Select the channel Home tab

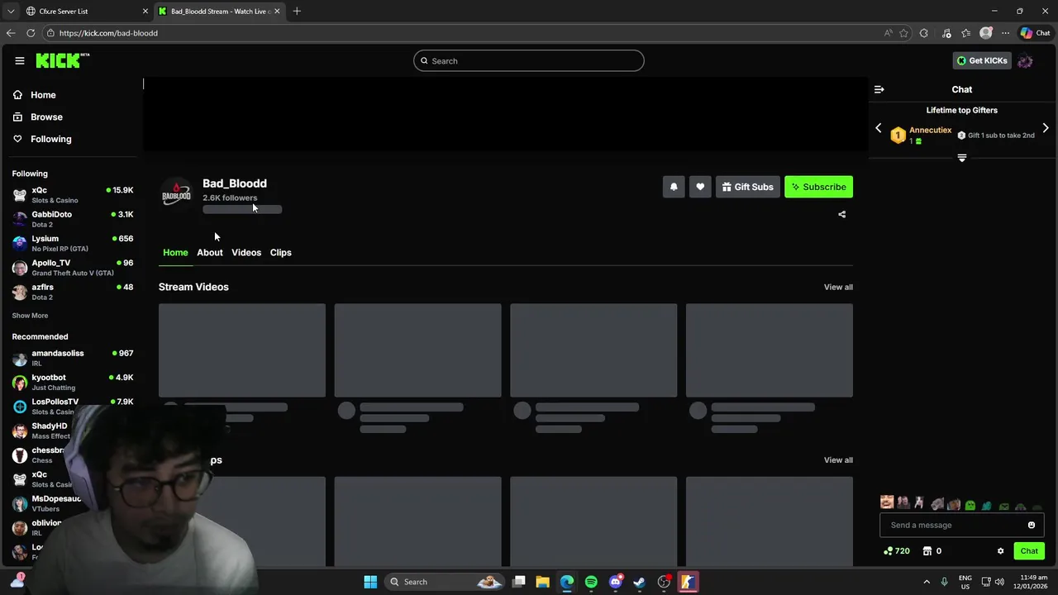[175, 252]
